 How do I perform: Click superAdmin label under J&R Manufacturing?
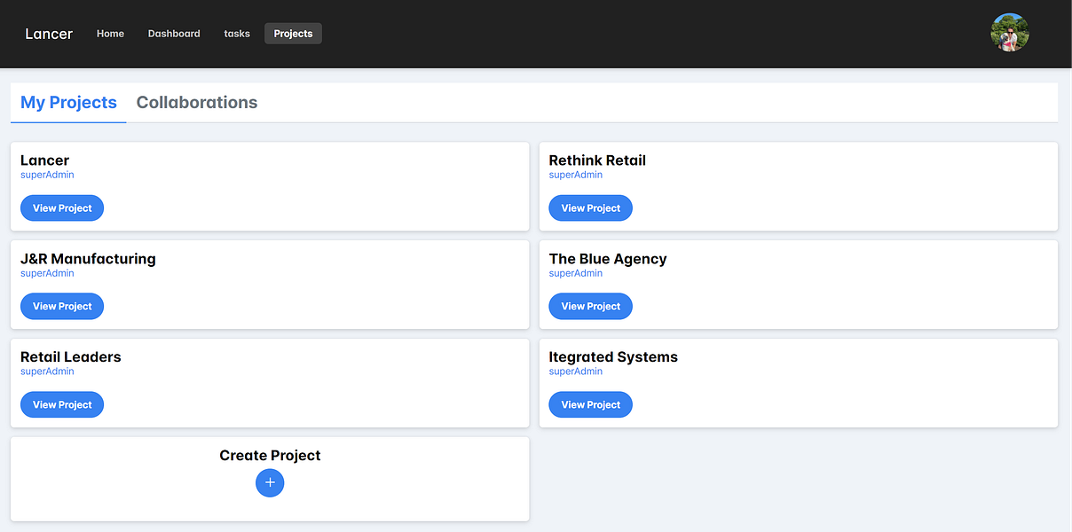point(47,273)
